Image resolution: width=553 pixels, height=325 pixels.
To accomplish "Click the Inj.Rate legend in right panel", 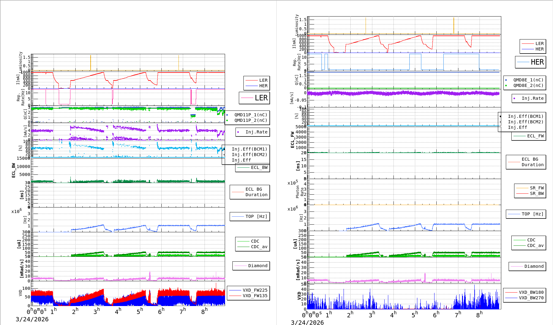I will click(x=529, y=98).
